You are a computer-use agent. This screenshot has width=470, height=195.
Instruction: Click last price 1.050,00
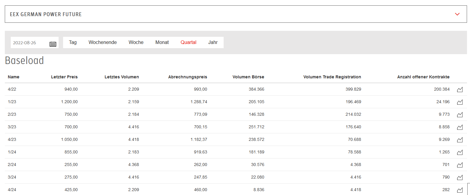69,139
